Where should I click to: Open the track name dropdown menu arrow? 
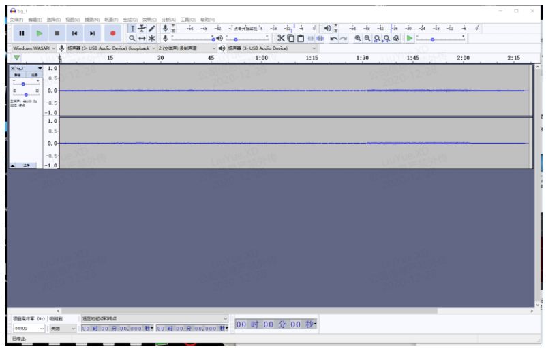point(40,69)
